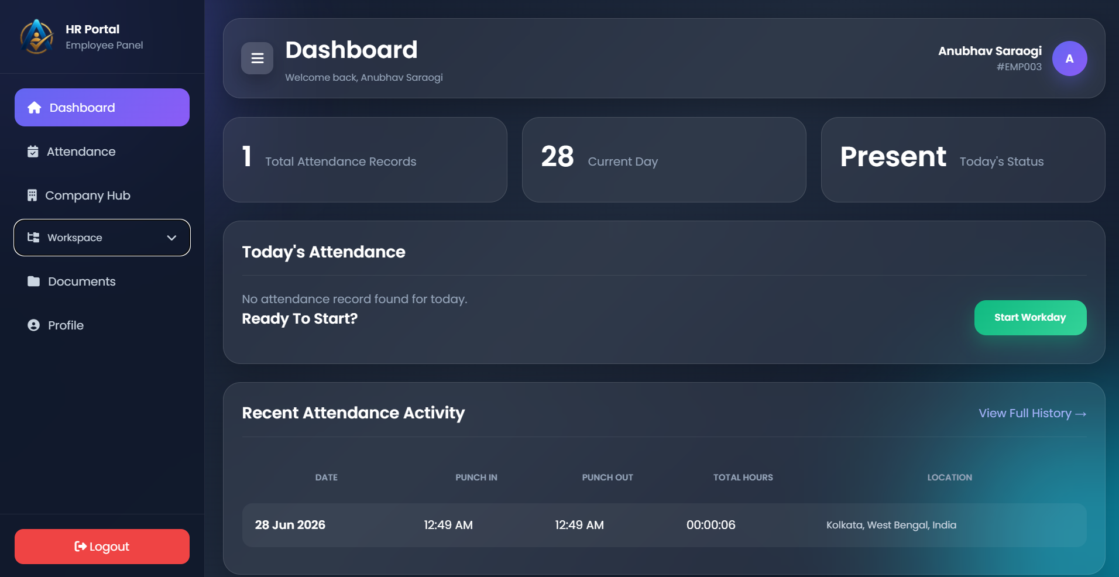Viewport: 1119px width, 577px height.
Task: Click the Ready To Start? text
Action: 300,318
